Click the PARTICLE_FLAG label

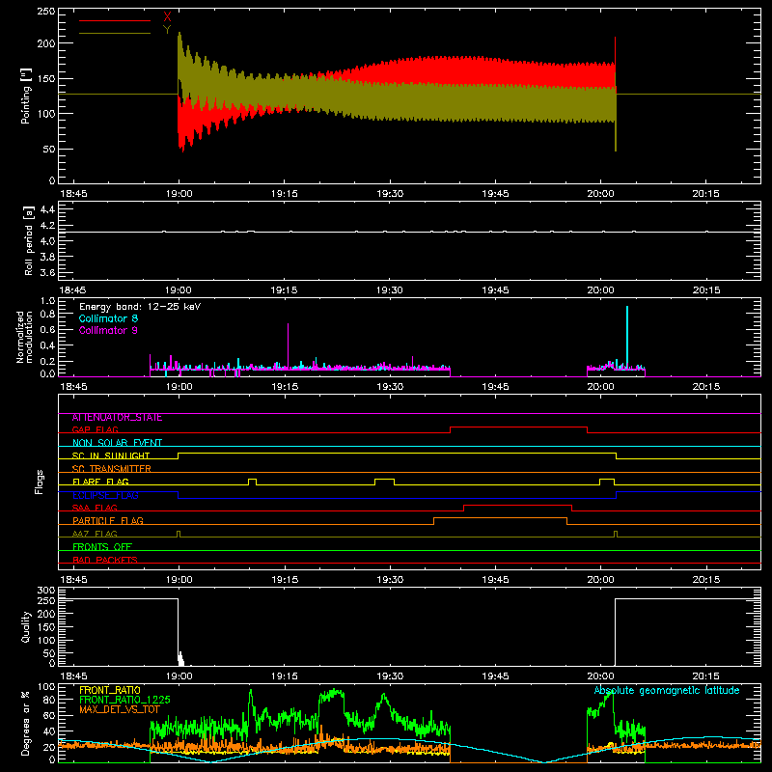coord(108,521)
